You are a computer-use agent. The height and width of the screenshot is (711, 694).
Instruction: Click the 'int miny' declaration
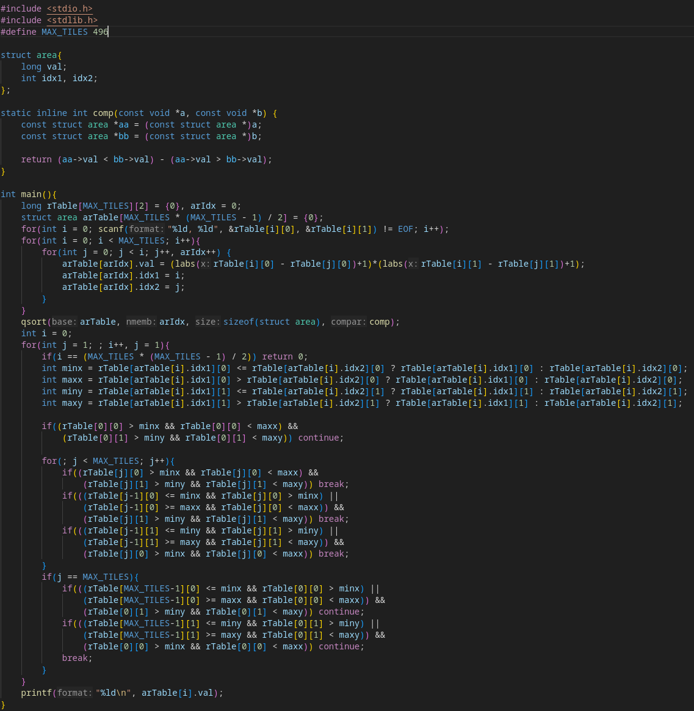click(62, 391)
